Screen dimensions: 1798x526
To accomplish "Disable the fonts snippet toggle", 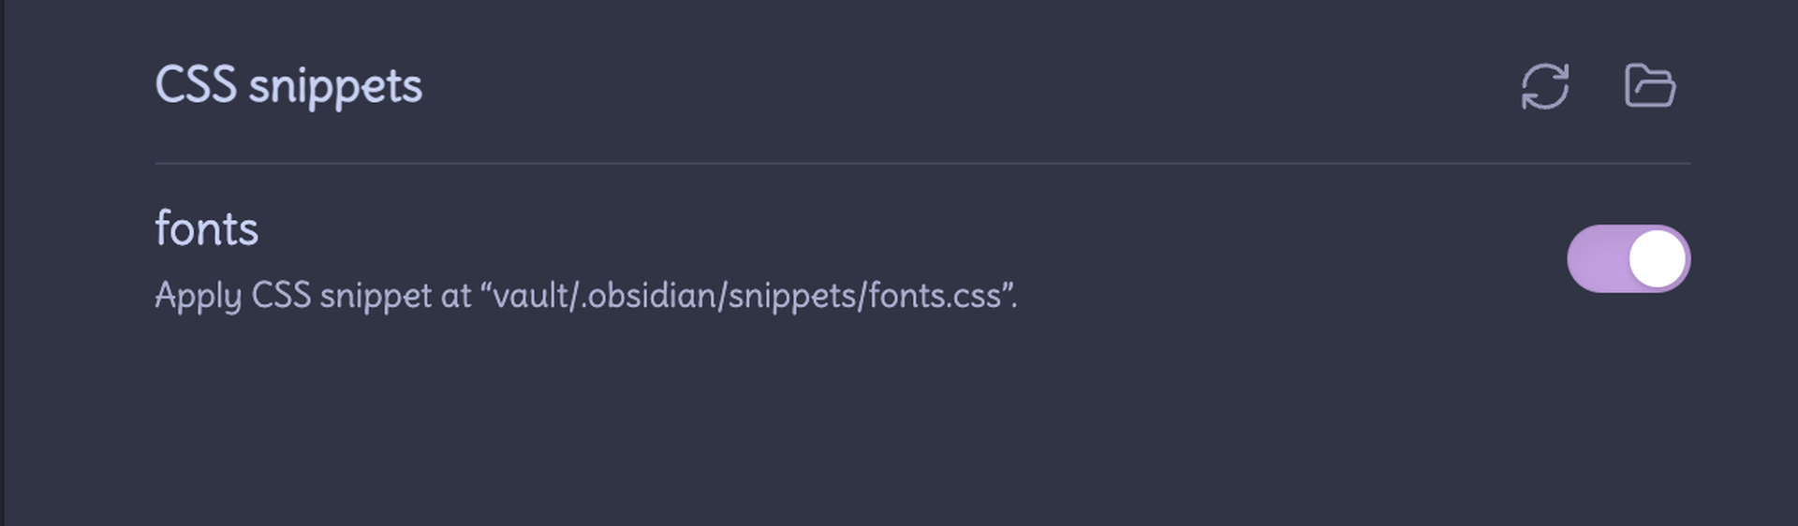I will 1628,258.
